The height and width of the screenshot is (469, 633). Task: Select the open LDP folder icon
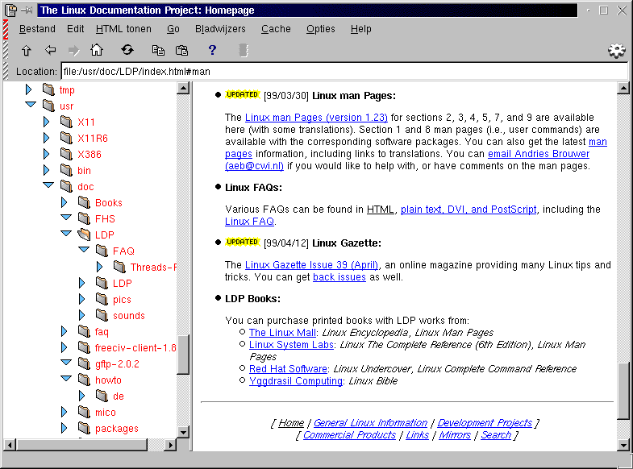tap(84, 234)
